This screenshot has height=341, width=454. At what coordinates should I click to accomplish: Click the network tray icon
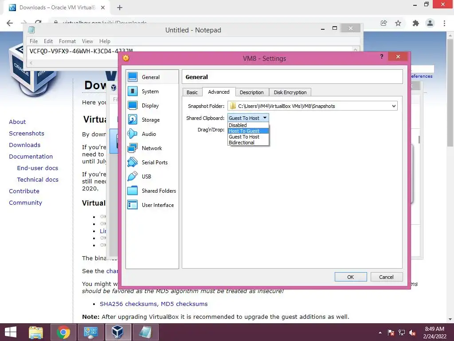(402, 333)
